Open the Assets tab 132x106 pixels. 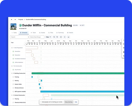point(42,33)
